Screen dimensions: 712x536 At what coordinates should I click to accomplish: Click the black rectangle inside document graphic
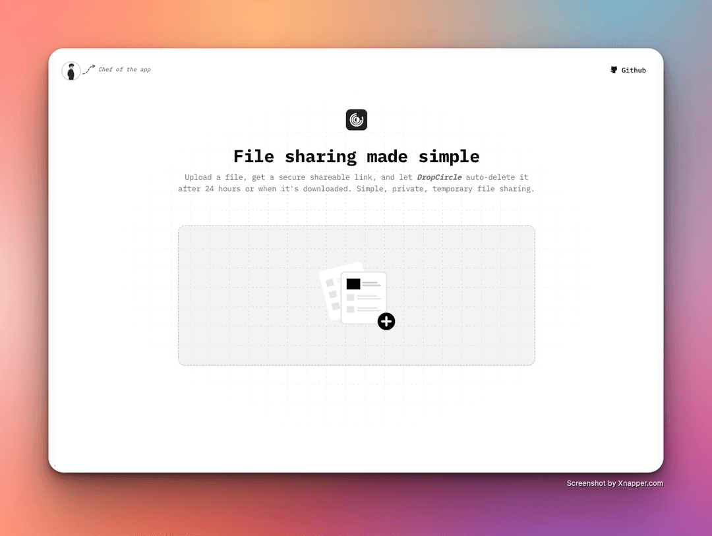[x=353, y=284]
